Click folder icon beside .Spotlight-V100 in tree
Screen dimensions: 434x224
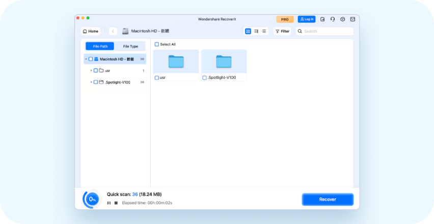click(x=101, y=82)
